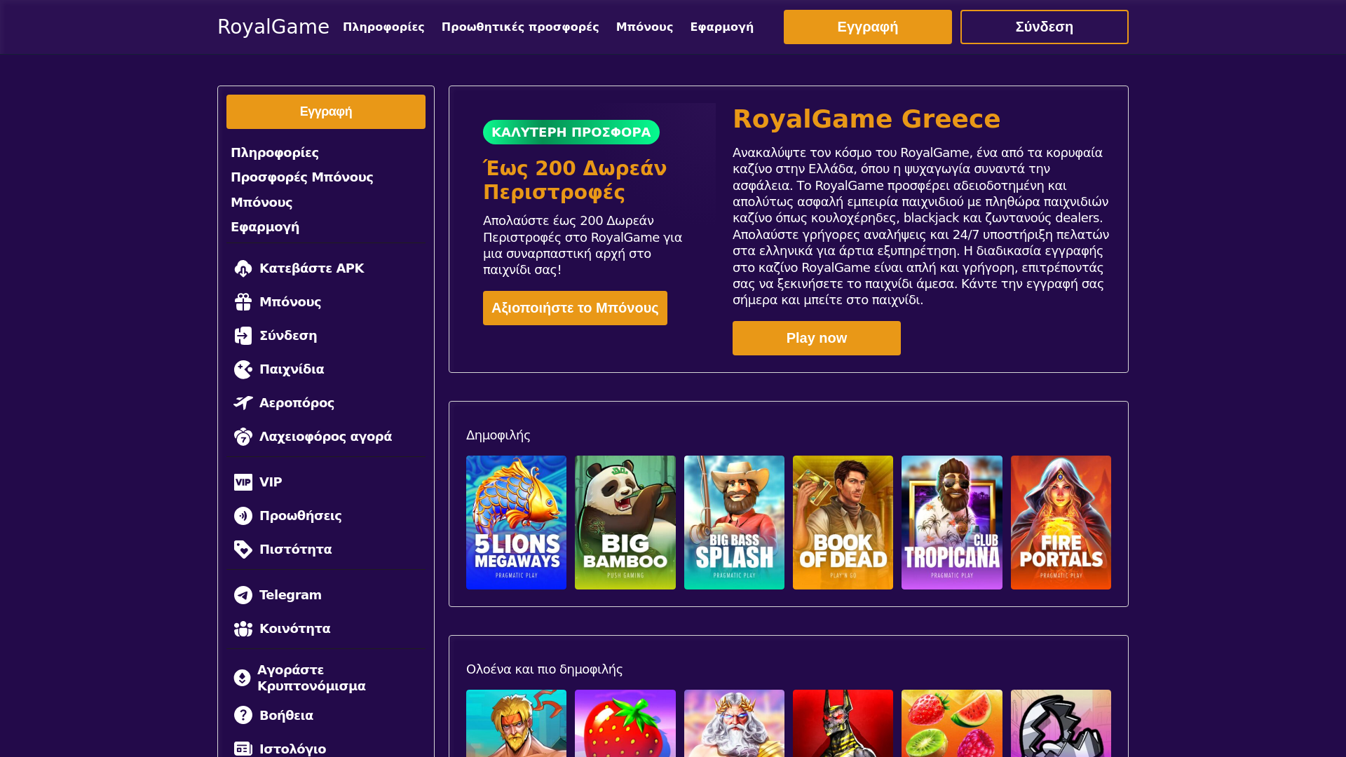
Task: Click the RoyalGame Greece heading
Action: (x=866, y=119)
